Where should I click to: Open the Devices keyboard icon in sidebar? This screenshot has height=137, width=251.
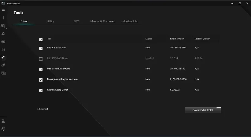3,26
